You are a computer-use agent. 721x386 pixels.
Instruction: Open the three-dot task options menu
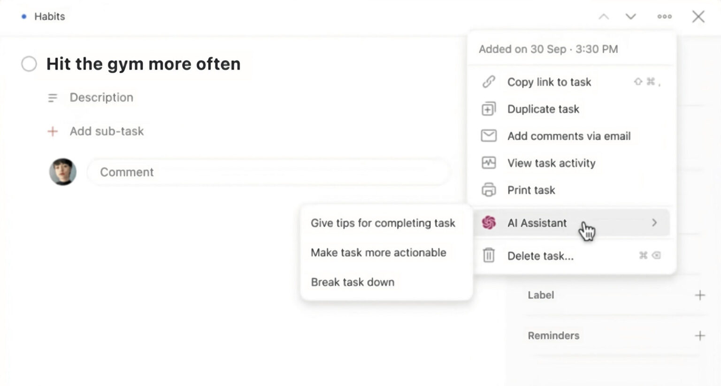click(x=665, y=16)
